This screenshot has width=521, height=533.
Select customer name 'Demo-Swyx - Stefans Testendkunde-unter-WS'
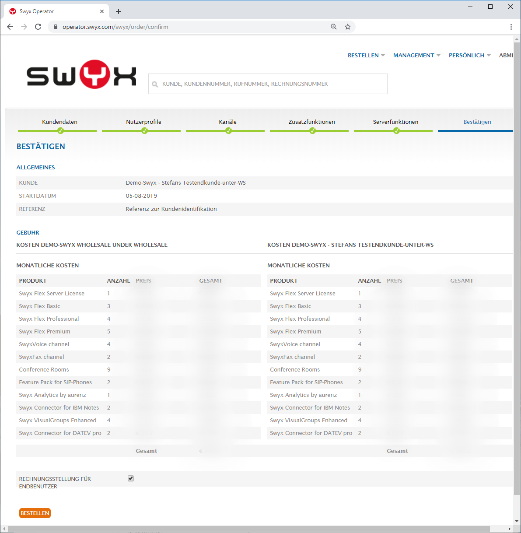[x=185, y=183]
